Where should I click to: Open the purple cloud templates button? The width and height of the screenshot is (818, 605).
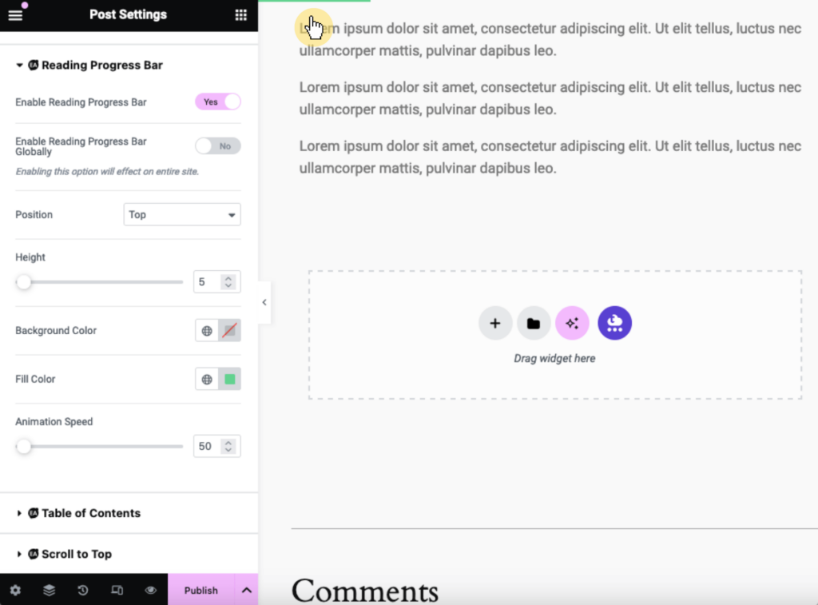tap(614, 323)
